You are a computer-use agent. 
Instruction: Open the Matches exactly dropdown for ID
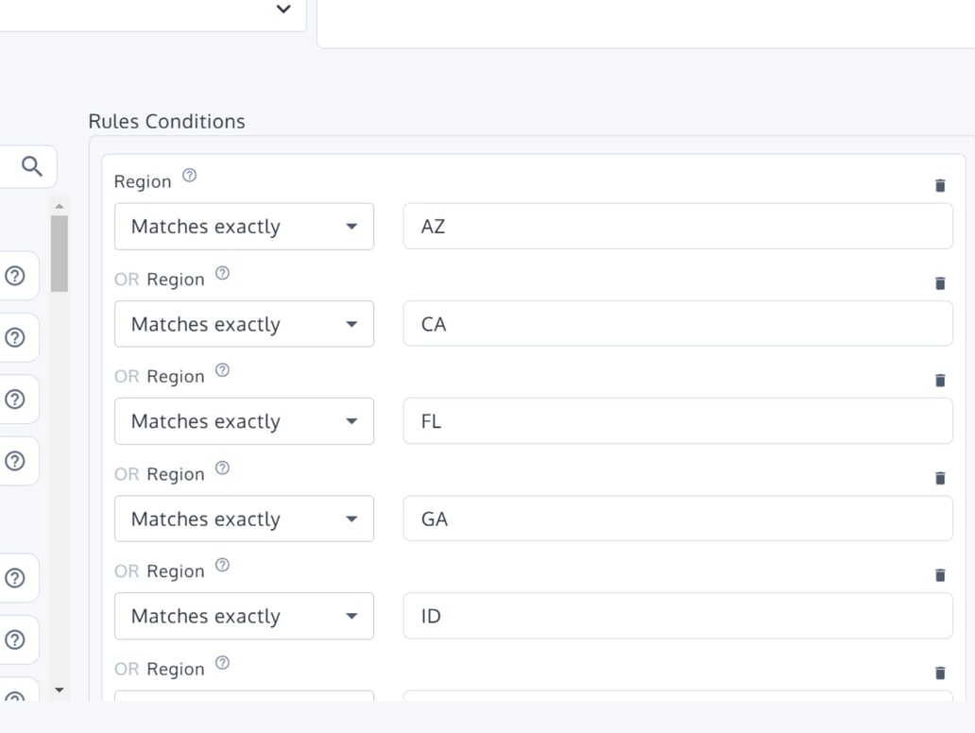coord(244,616)
